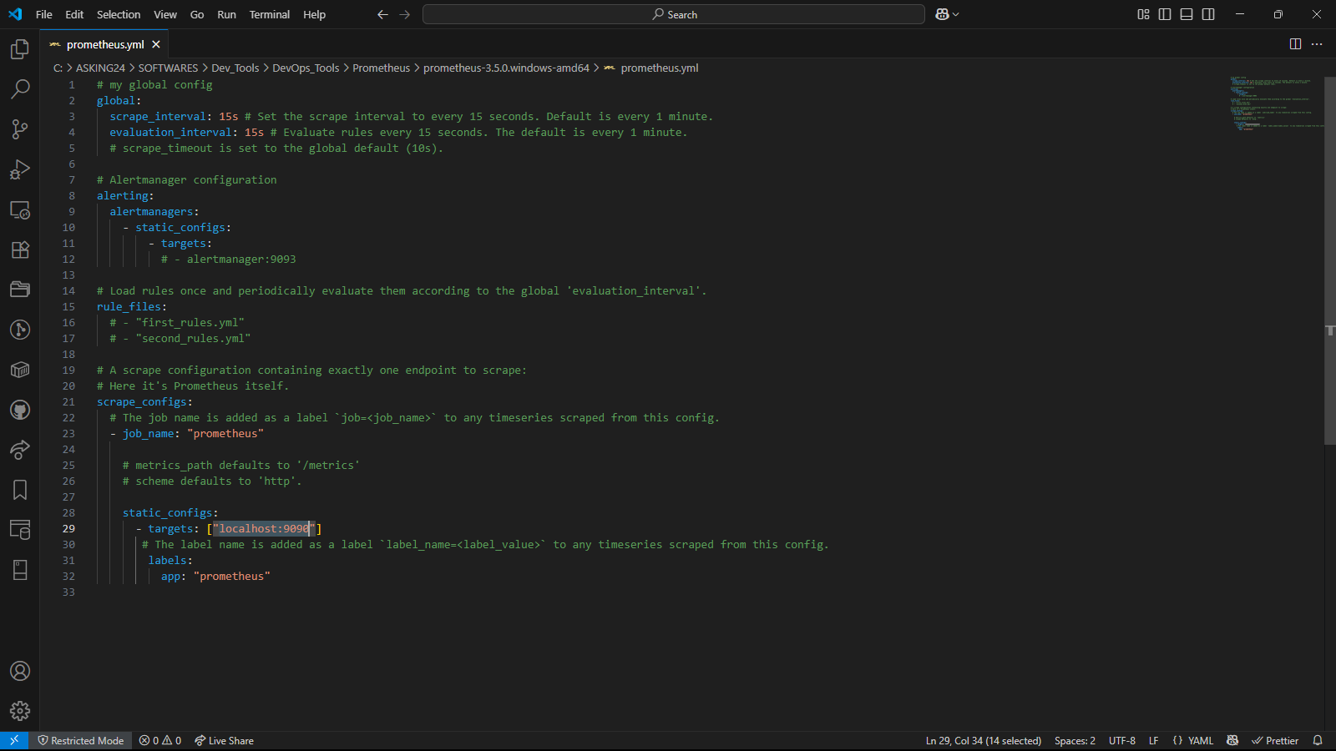The image size is (1336, 751).
Task: Open the server icon at bottom of activity bar
Action: 20,570
